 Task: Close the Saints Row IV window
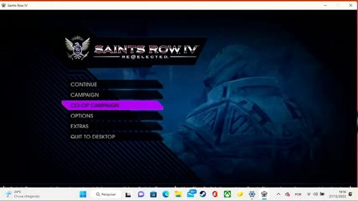(351, 5)
